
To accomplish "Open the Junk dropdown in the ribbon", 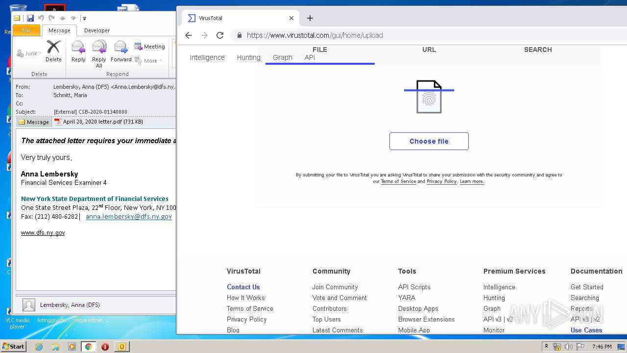I will click(29, 53).
